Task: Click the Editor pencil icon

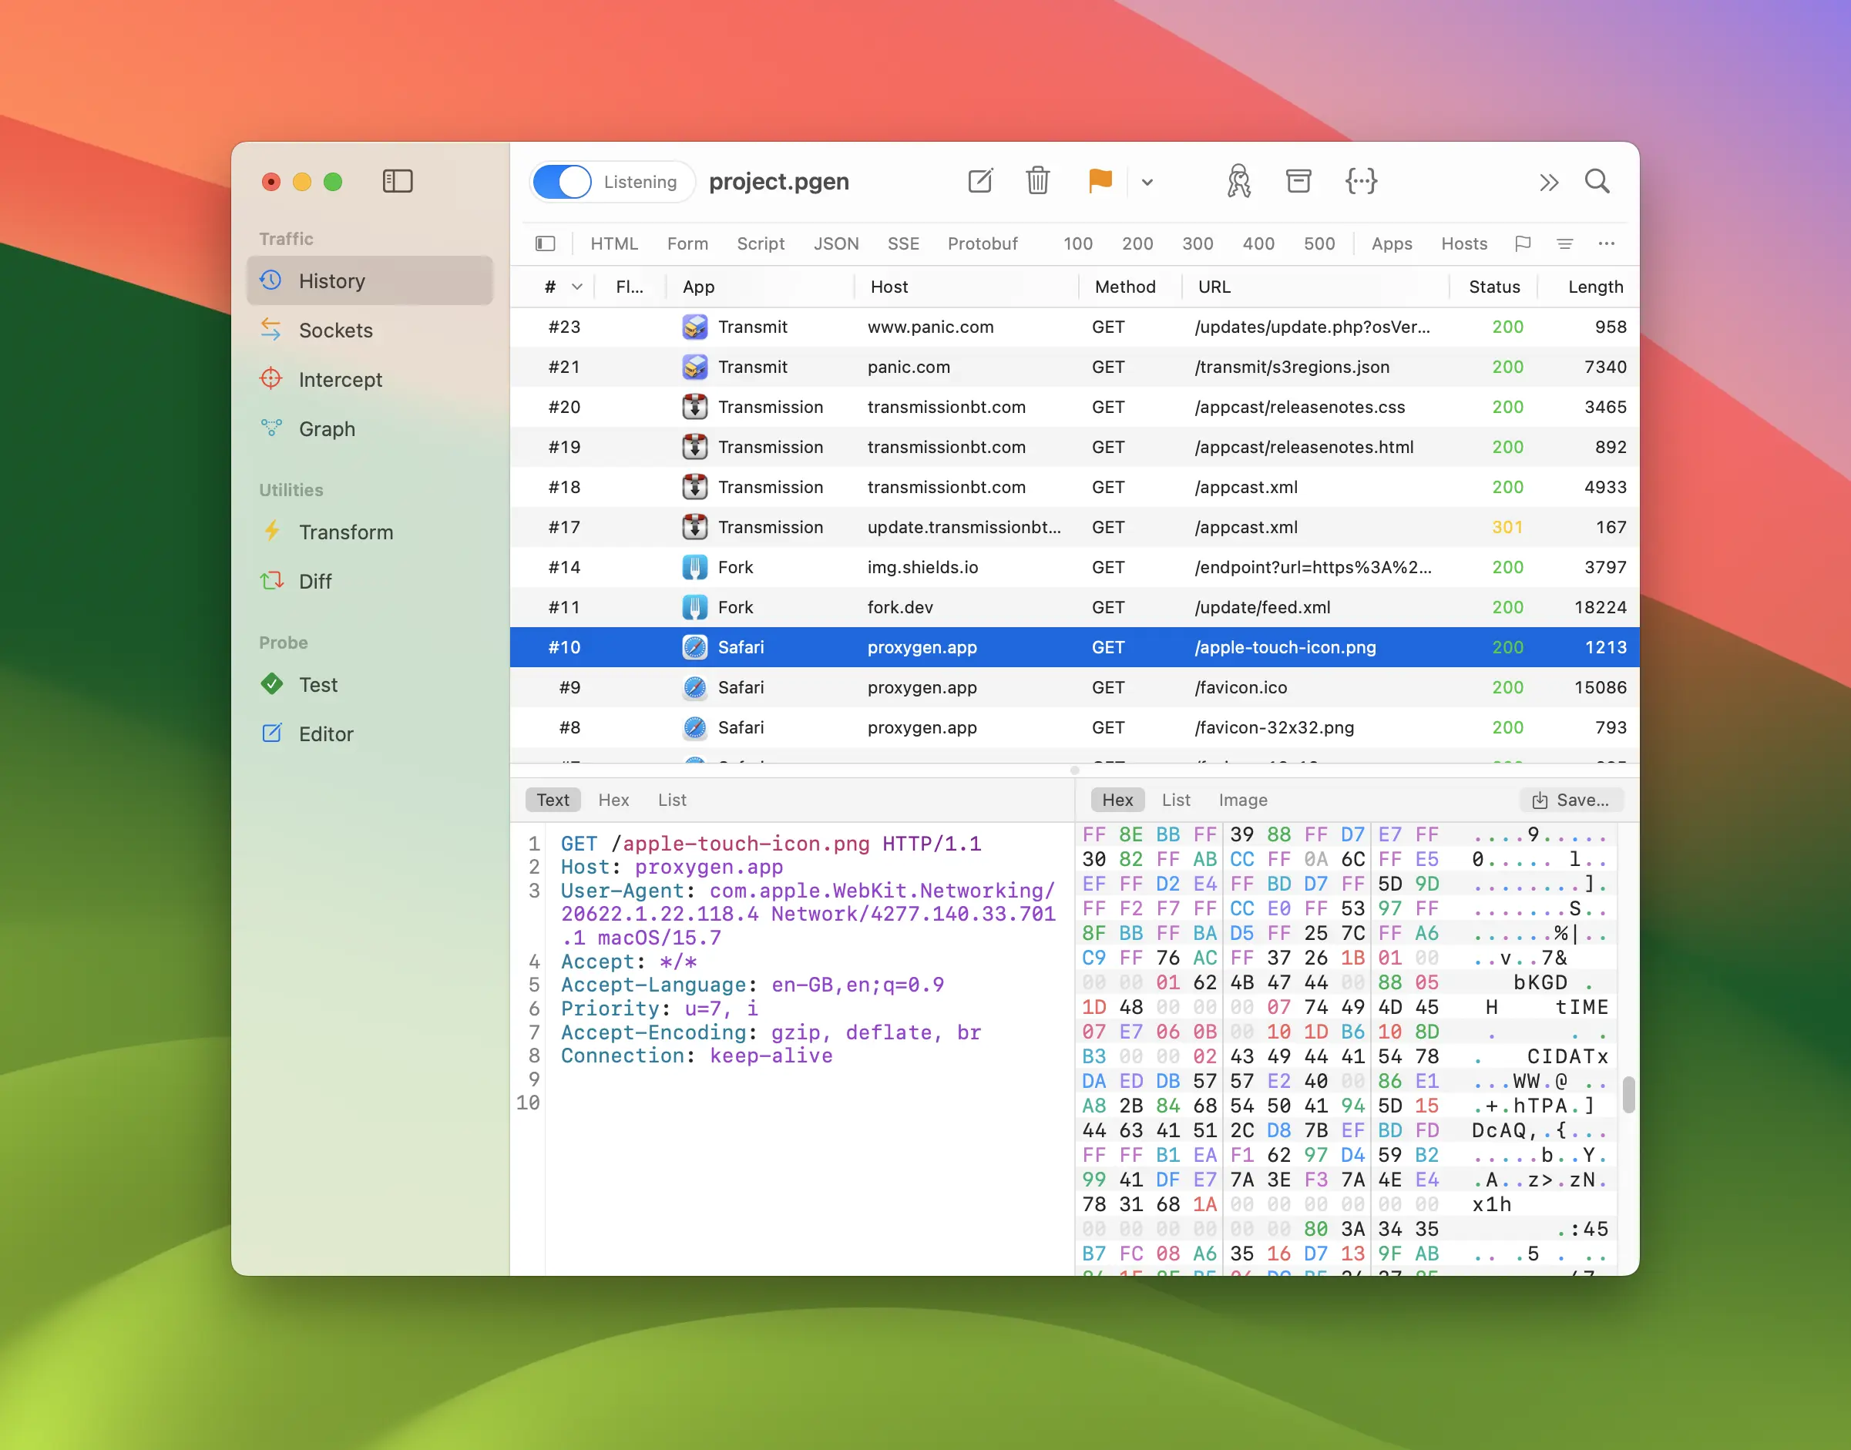Action: pos(272,733)
